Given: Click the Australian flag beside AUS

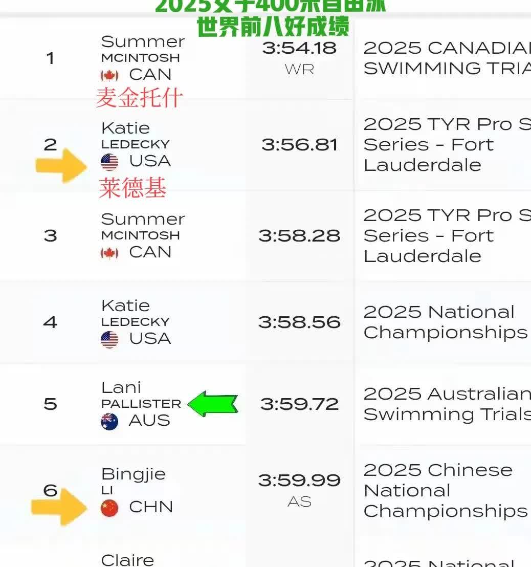Looking at the screenshot, I should tap(109, 421).
